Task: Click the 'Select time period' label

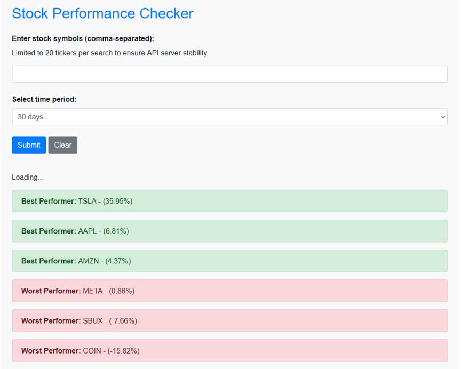Action: coord(44,99)
